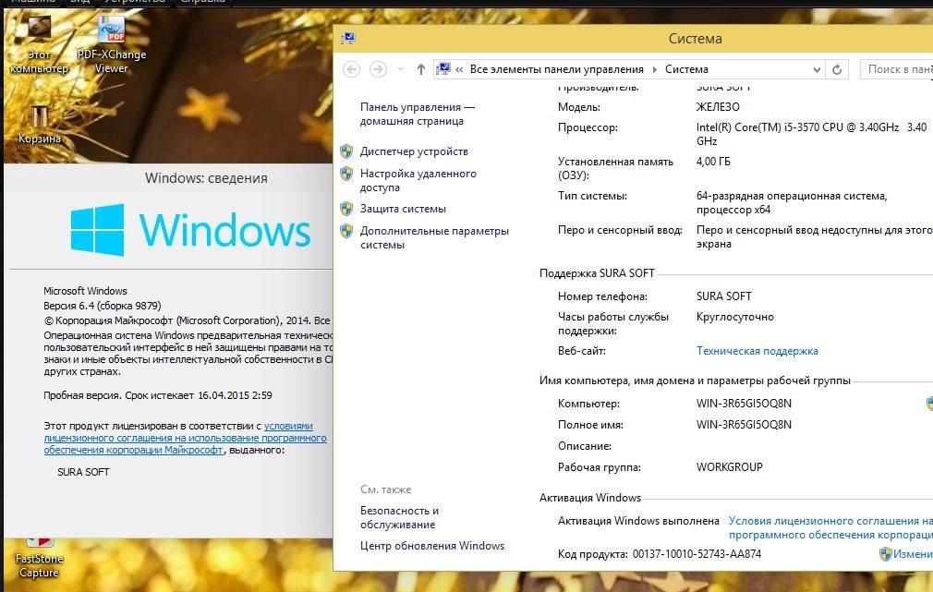Click the shield icon beside Дополнительные параметры системы
This screenshot has width=933, height=592.
point(346,231)
